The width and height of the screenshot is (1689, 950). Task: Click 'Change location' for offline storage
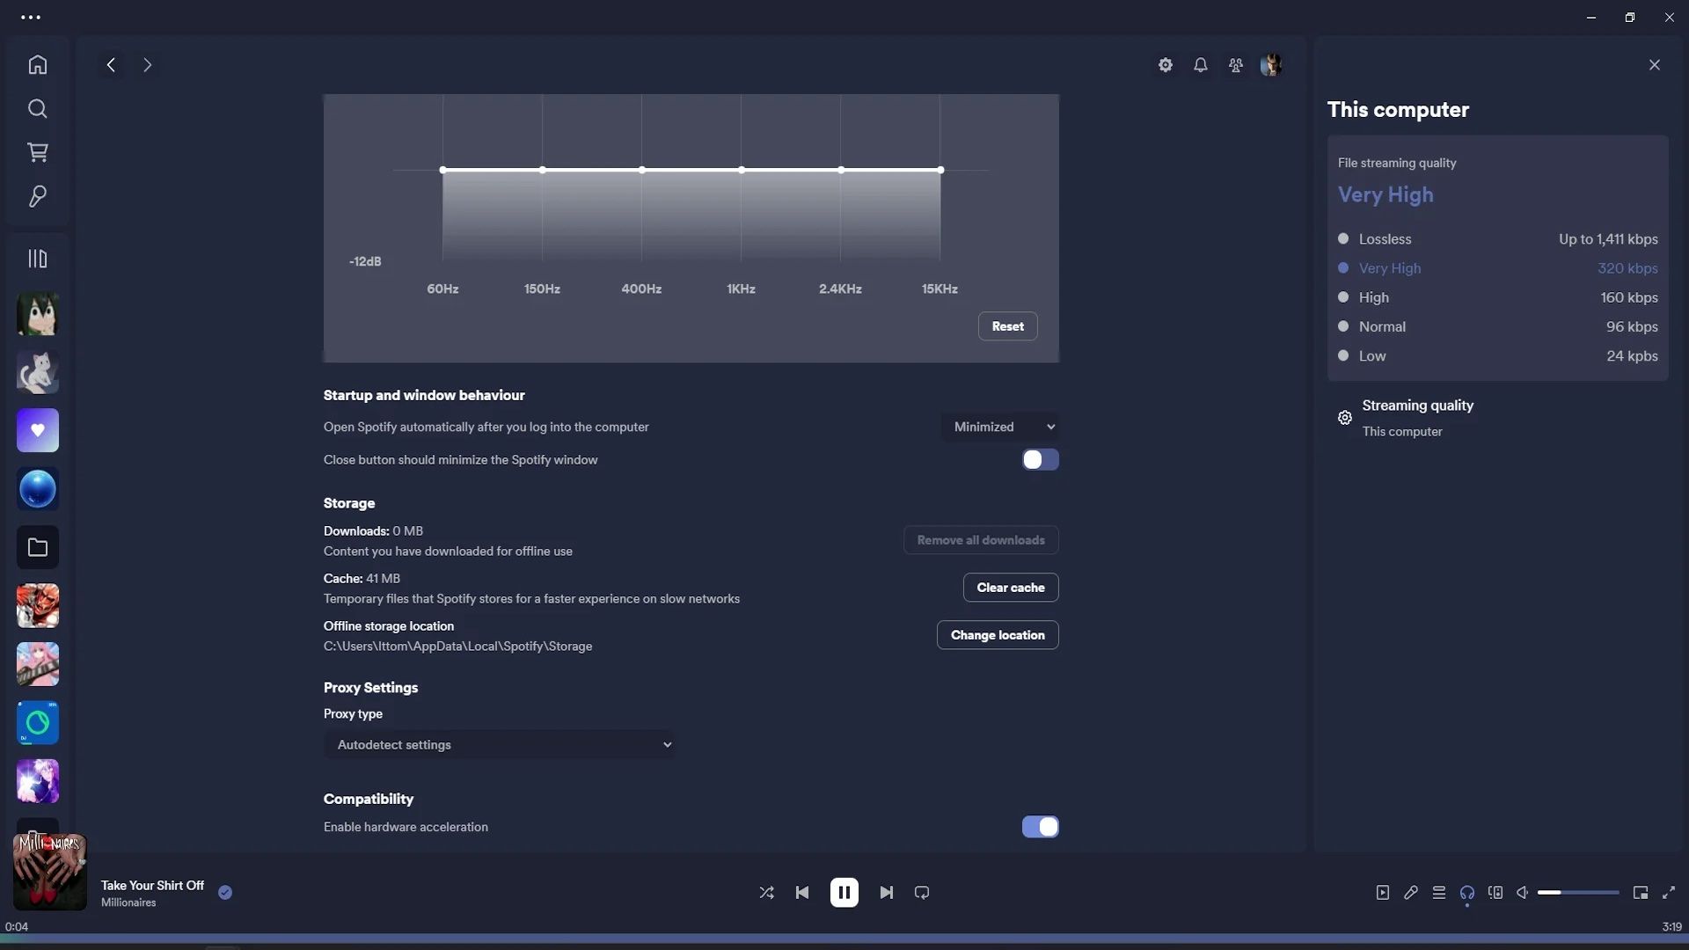click(998, 634)
